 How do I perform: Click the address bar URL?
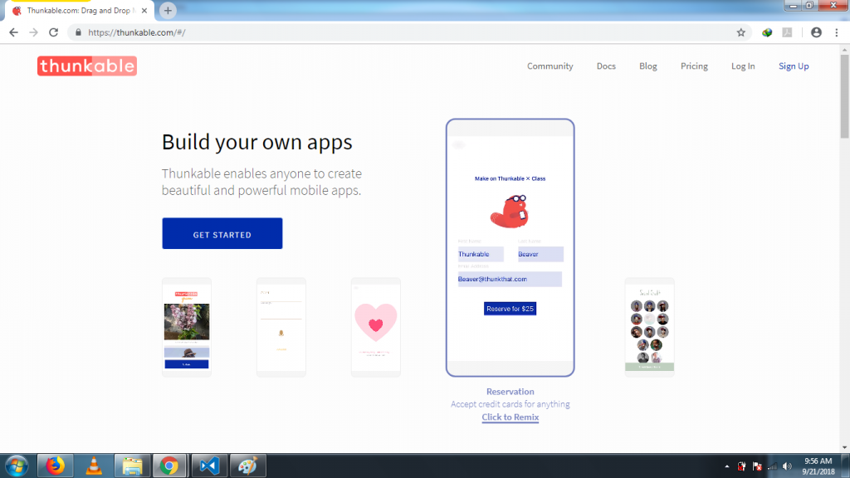[137, 32]
